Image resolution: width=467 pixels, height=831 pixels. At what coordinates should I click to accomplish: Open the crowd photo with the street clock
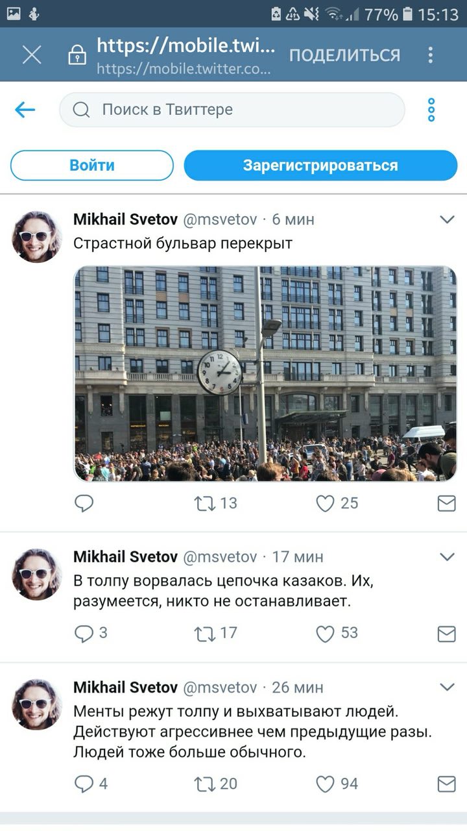click(x=265, y=373)
